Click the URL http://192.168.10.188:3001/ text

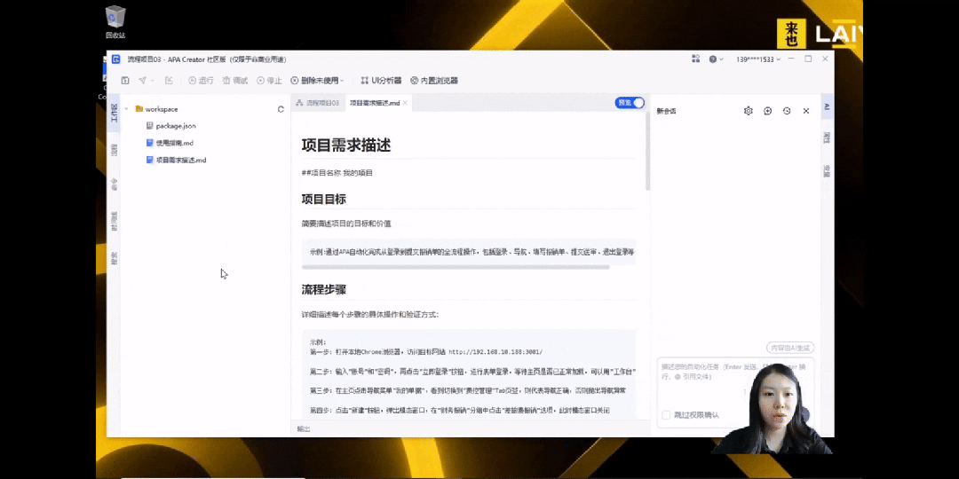coord(495,352)
